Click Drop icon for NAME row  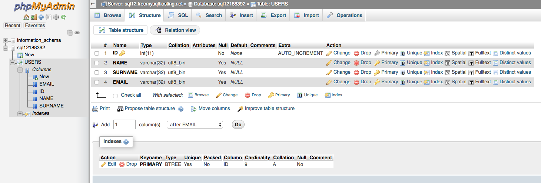[356, 63]
